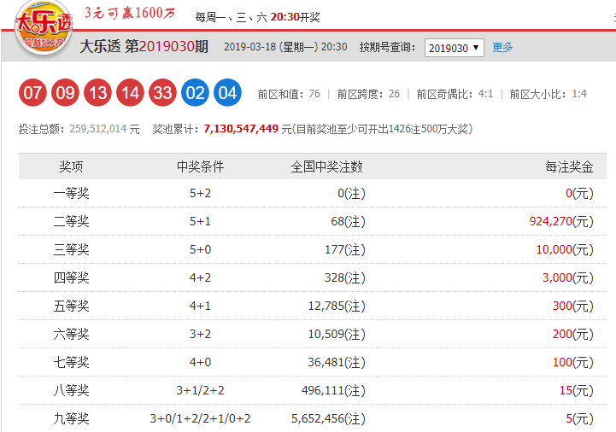Screen dimensions: 616x432
Task: Click 前区跨度 value 26
Action: pos(394,94)
